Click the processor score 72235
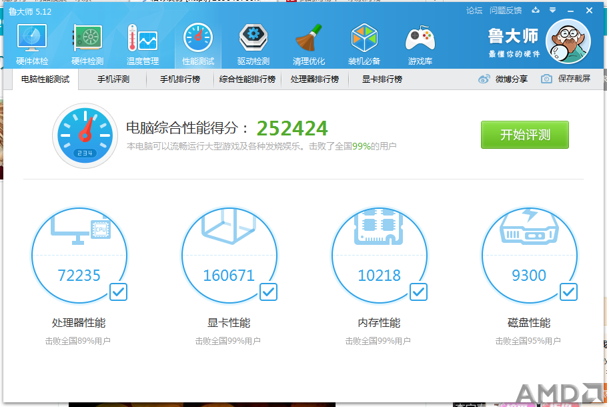Screen dimensions: 607x407 79,276
